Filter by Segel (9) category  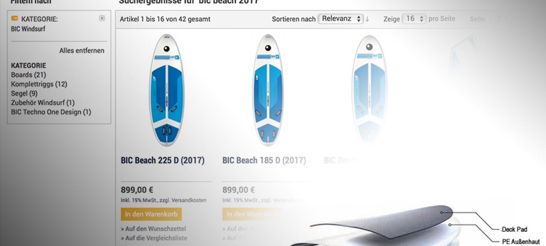point(24,94)
